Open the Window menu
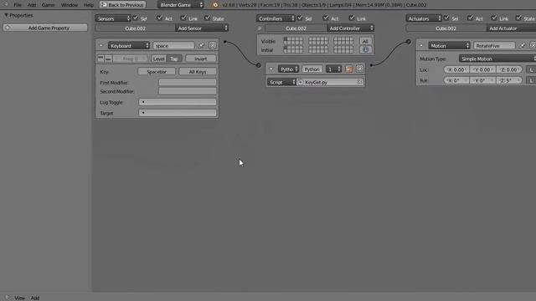 69,5
